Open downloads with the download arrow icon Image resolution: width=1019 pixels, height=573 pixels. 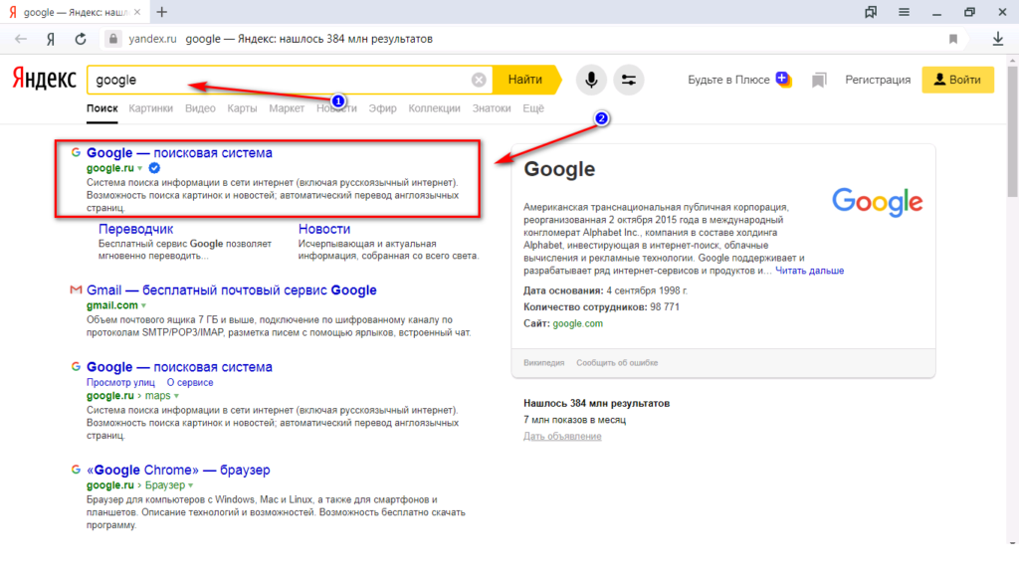(998, 39)
